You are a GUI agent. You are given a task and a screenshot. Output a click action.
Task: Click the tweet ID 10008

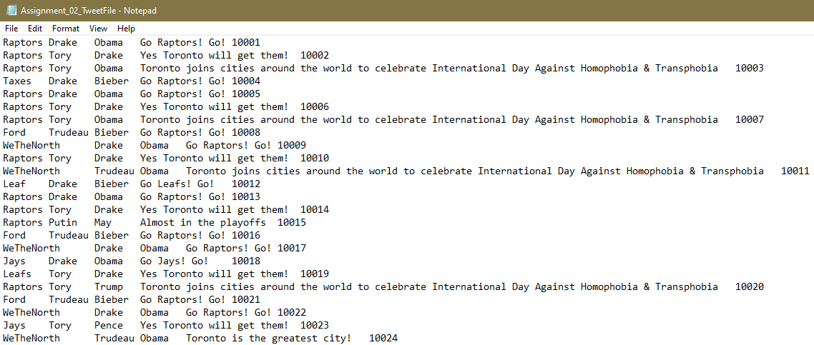[245, 133]
